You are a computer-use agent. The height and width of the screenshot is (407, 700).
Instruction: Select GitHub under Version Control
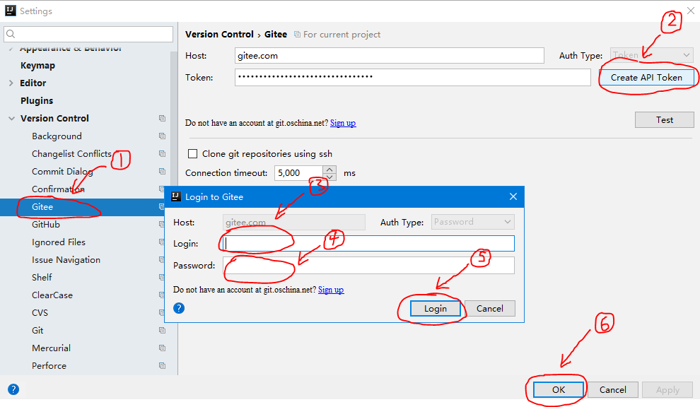pos(46,225)
